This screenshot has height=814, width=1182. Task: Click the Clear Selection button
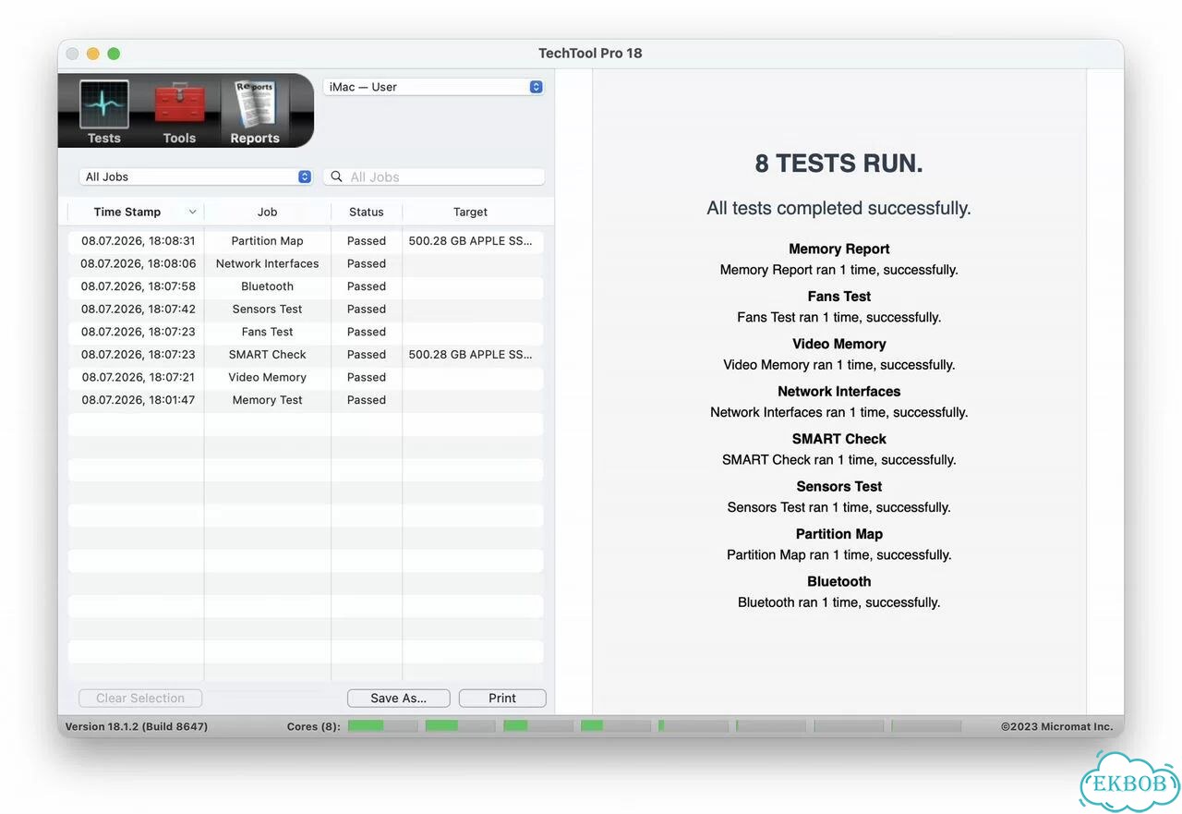tap(140, 699)
